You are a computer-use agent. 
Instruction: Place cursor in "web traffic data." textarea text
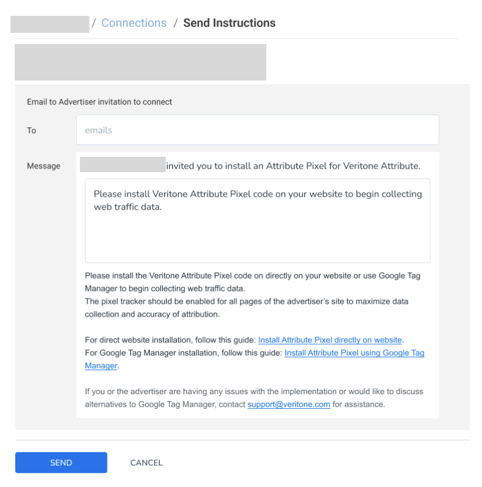pos(127,207)
